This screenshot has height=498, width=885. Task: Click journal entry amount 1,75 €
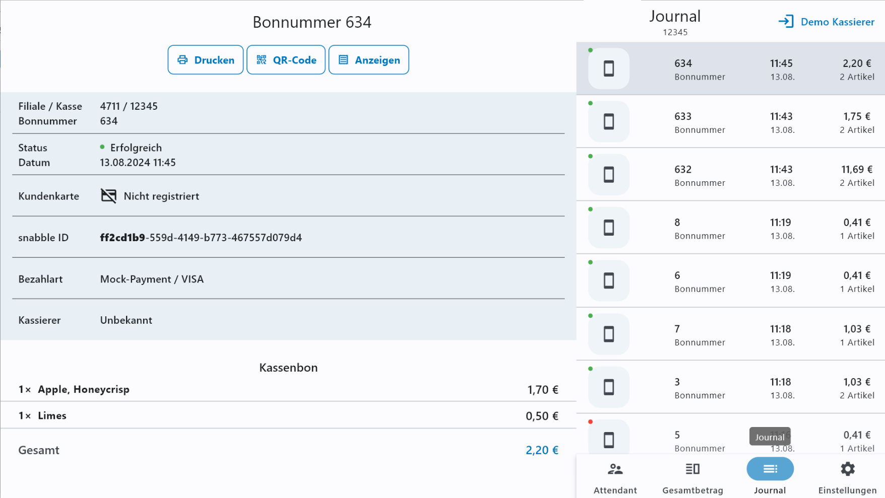click(x=857, y=116)
